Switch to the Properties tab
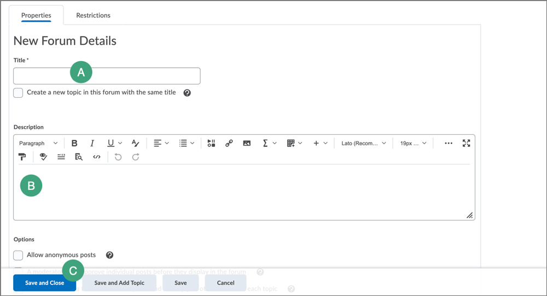This screenshot has width=547, height=296. 36,15
